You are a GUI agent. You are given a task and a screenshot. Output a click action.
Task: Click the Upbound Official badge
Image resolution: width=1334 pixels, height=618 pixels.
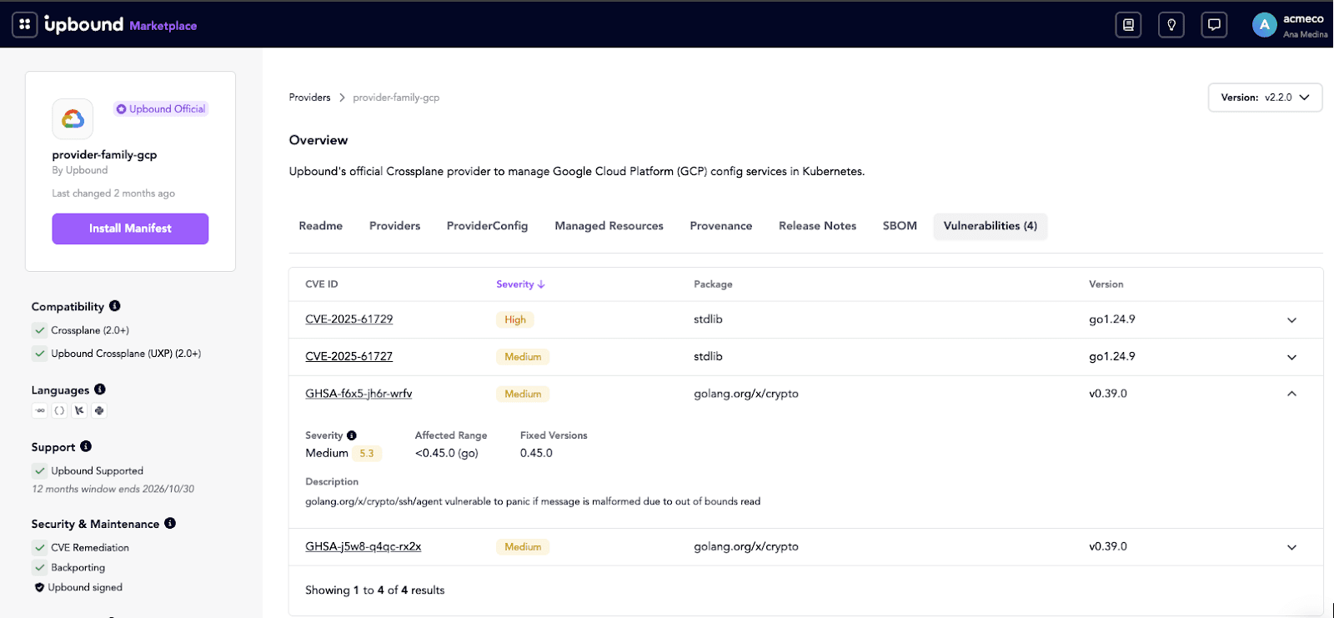tap(161, 109)
